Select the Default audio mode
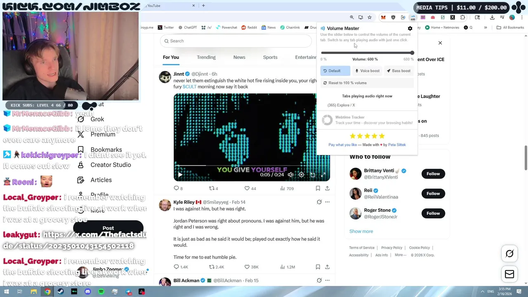The image size is (528, 297). [335, 71]
